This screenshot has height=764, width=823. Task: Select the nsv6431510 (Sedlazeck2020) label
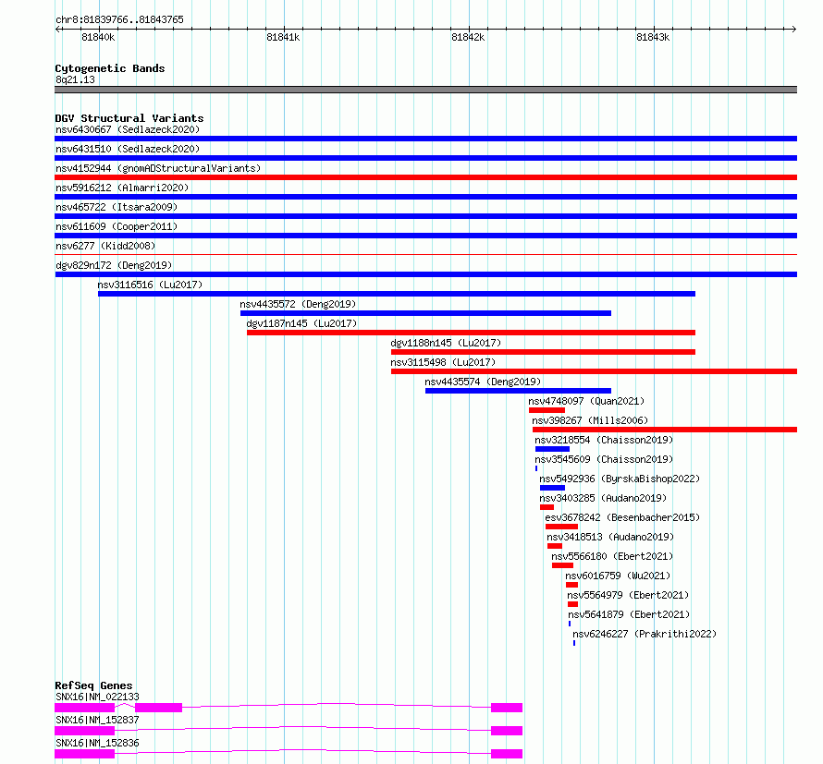pyautogui.click(x=128, y=149)
